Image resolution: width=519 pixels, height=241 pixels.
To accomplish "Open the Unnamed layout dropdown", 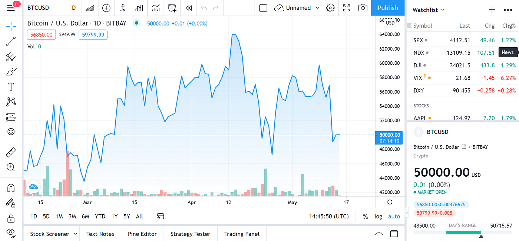I will click(297, 8).
